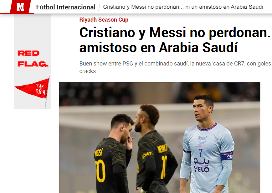Image resolution: width=272 pixels, height=193 pixels.
Task: Click the Neymar name on the black jersey
Action: pos(162,149)
